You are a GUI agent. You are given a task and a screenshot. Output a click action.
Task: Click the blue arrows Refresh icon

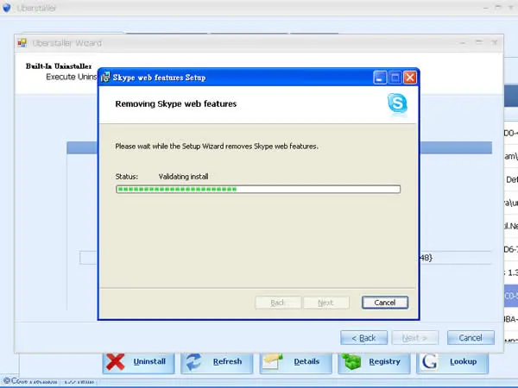pyautogui.click(x=193, y=361)
